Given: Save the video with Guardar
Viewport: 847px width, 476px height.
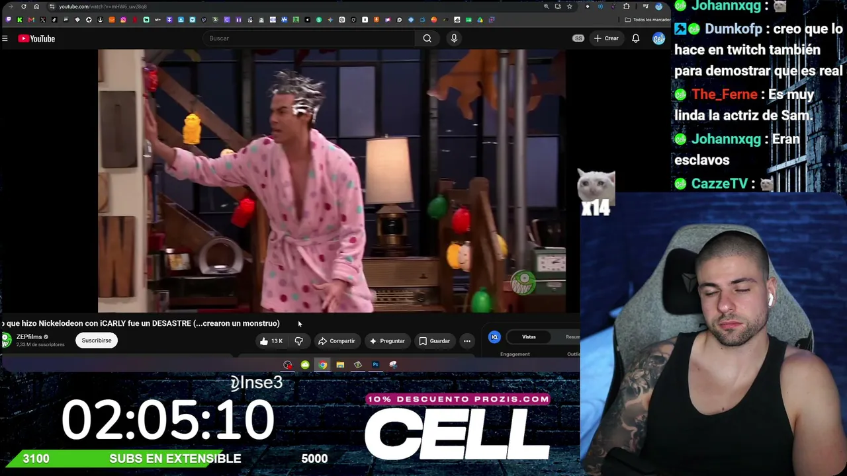Looking at the screenshot, I should point(435,341).
